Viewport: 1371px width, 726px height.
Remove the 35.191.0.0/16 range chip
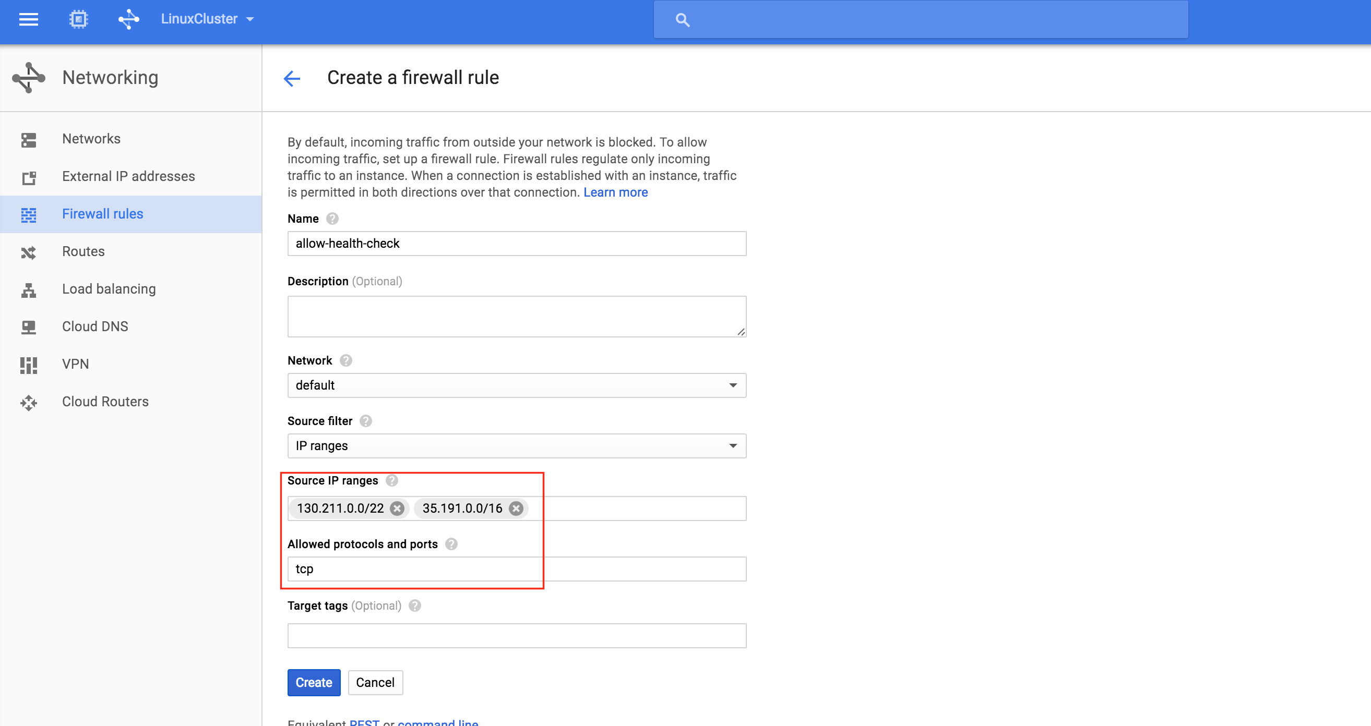click(516, 509)
